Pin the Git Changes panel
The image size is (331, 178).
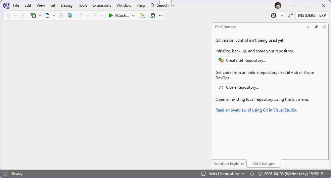pos(316,27)
